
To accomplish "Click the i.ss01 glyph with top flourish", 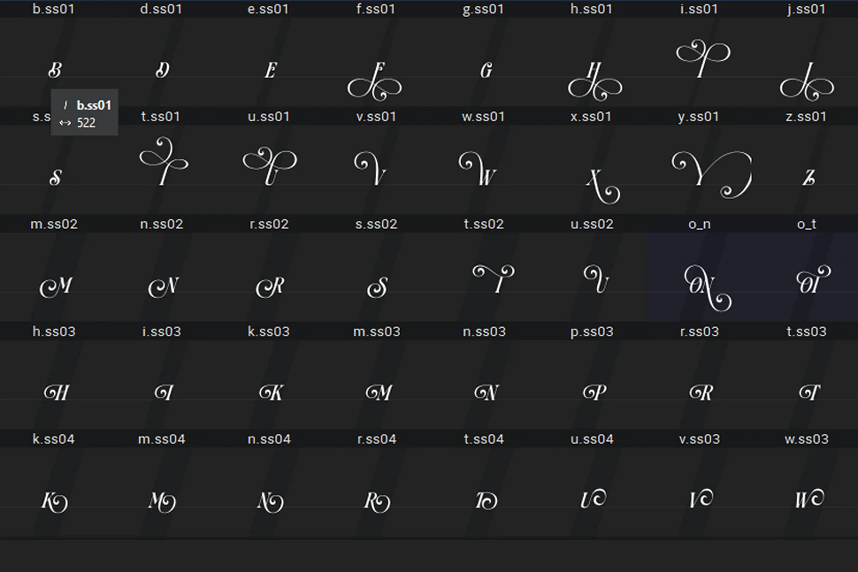I will tap(702, 59).
